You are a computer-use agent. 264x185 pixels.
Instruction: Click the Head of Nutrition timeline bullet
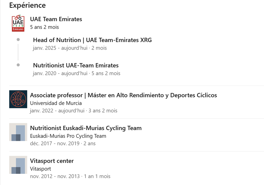point(18,40)
